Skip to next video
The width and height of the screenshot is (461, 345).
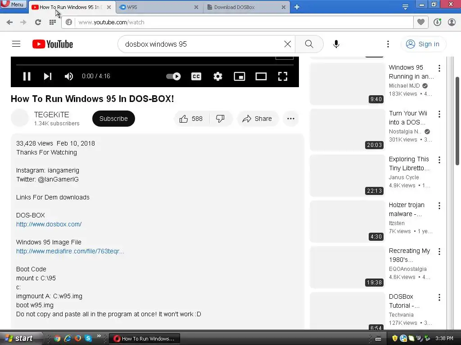point(48,76)
